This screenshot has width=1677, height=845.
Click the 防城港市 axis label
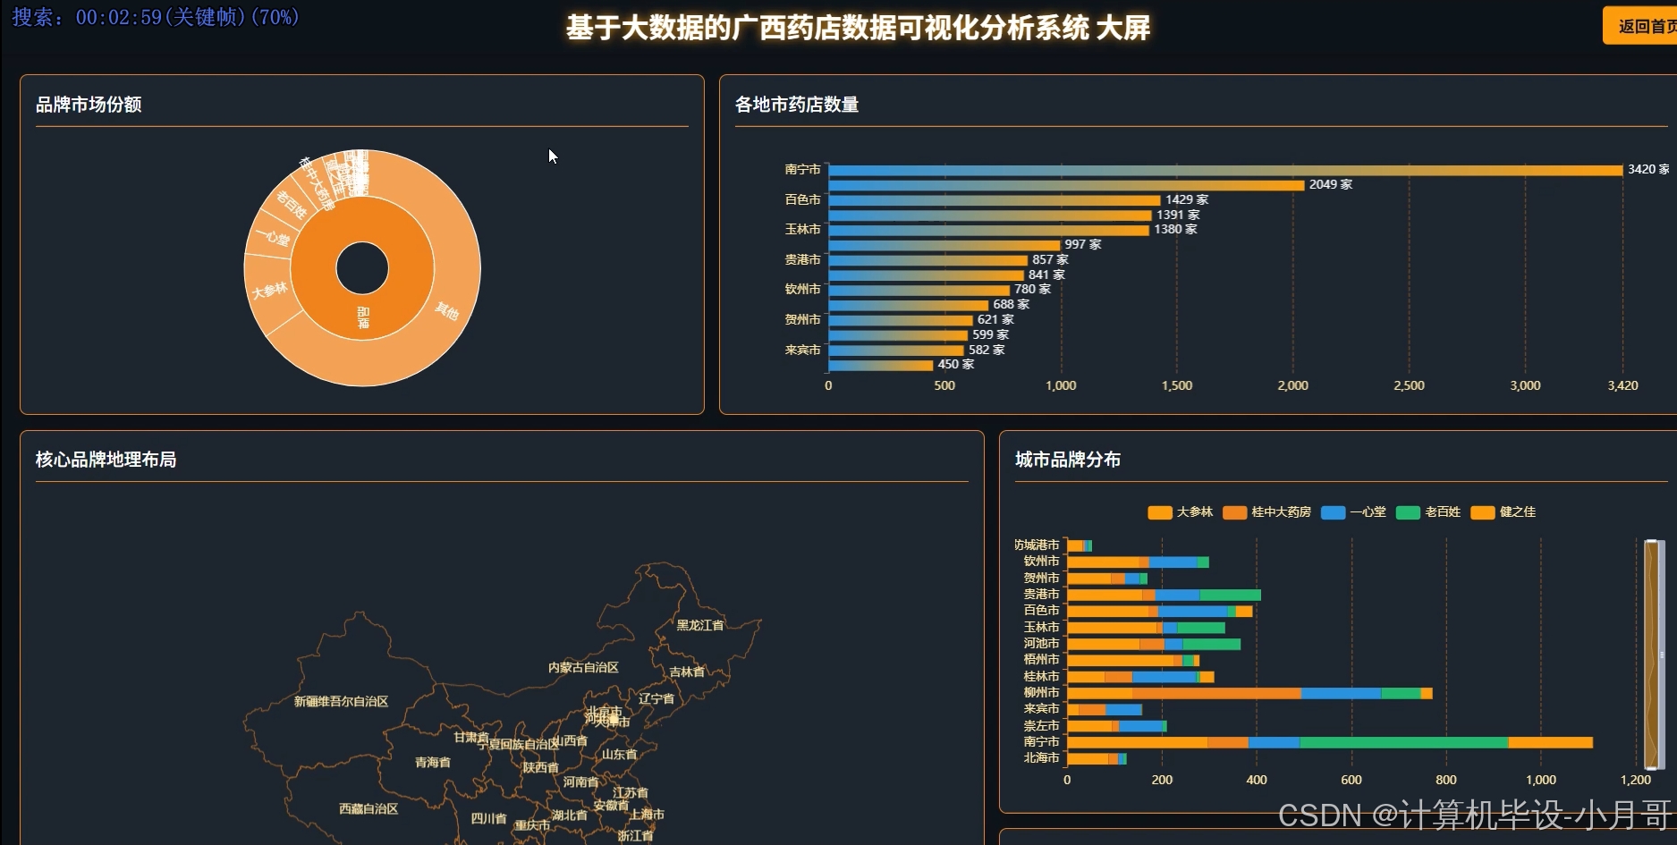1037,545
